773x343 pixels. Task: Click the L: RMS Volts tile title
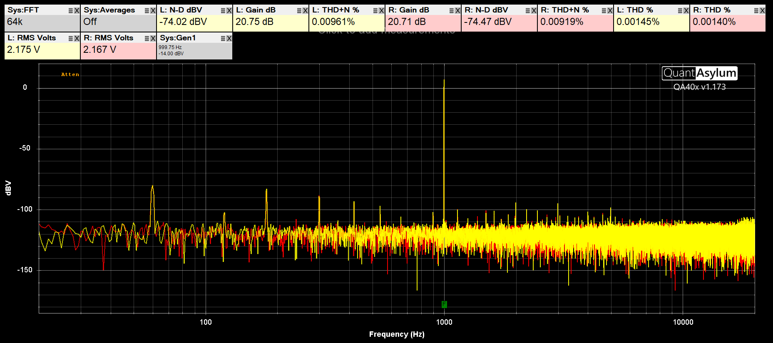coord(32,38)
